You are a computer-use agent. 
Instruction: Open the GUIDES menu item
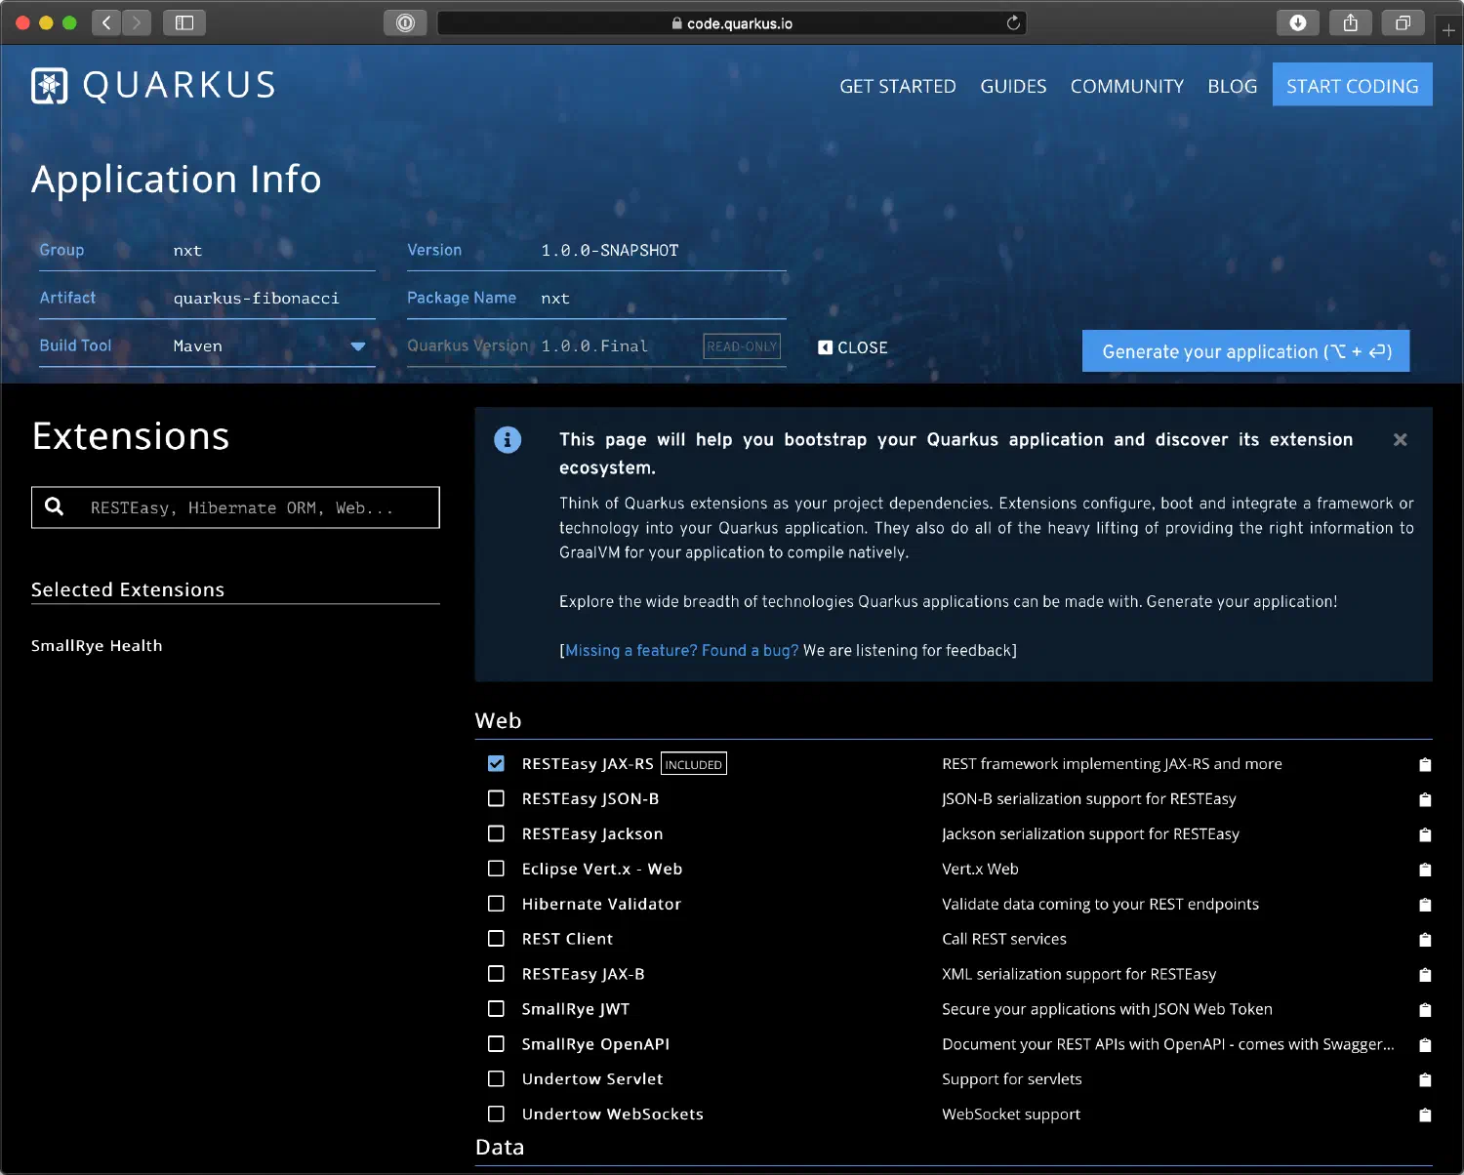coord(1013,86)
